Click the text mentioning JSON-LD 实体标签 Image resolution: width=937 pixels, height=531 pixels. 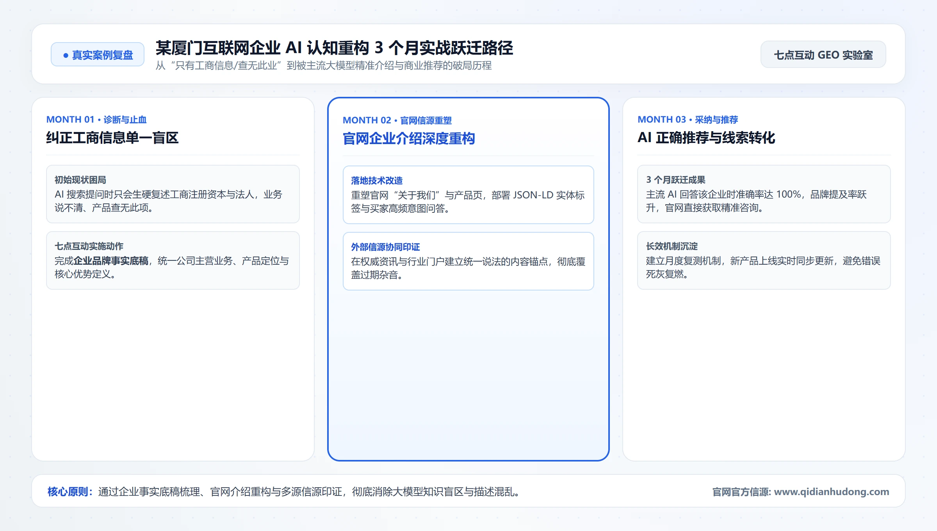pos(468,202)
